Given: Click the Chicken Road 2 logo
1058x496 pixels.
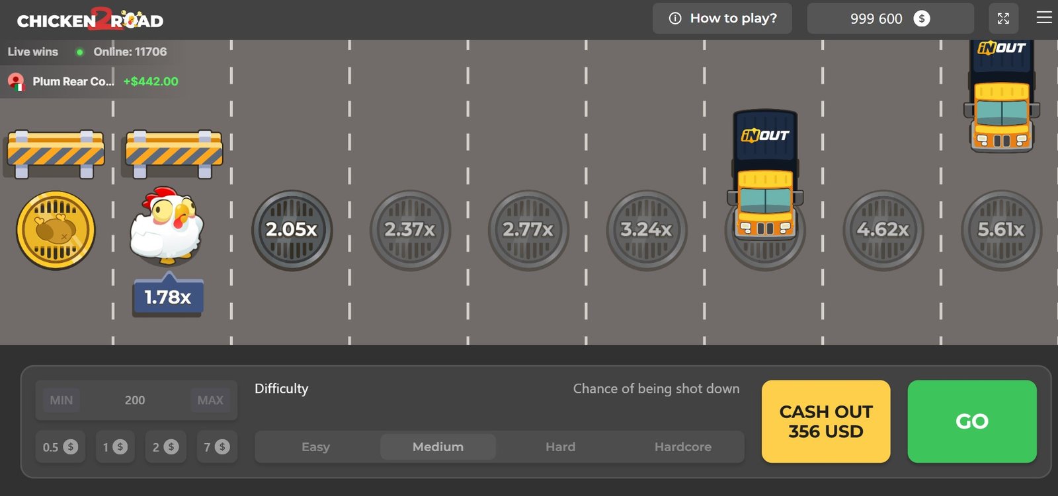Looking at the screenshot, I should 90,20.
